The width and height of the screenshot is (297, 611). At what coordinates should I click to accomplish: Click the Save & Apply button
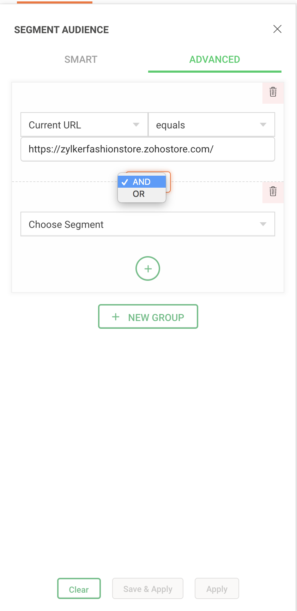point(148,589)
